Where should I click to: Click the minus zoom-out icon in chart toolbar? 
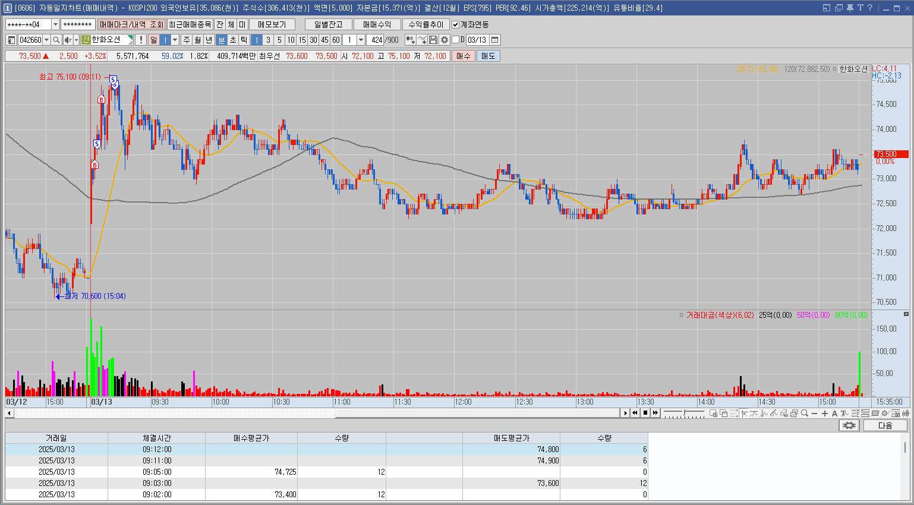814,414
